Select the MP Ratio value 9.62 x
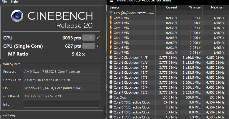Viewport: 229px width, 119px height. coord(78,54)
